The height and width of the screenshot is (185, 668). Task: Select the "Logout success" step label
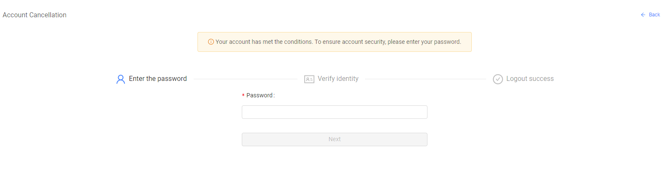coord(530,79)
